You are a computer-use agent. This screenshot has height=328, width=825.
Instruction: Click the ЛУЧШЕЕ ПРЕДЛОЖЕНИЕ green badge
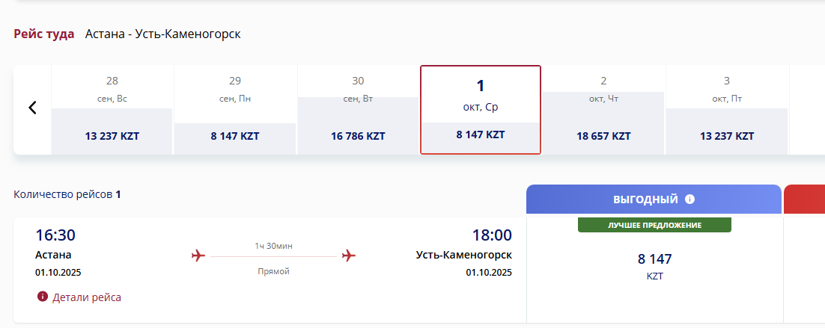(654, 225)
